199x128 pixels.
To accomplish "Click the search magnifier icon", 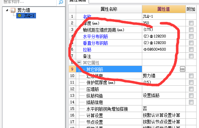I will (x=61, y=2).
